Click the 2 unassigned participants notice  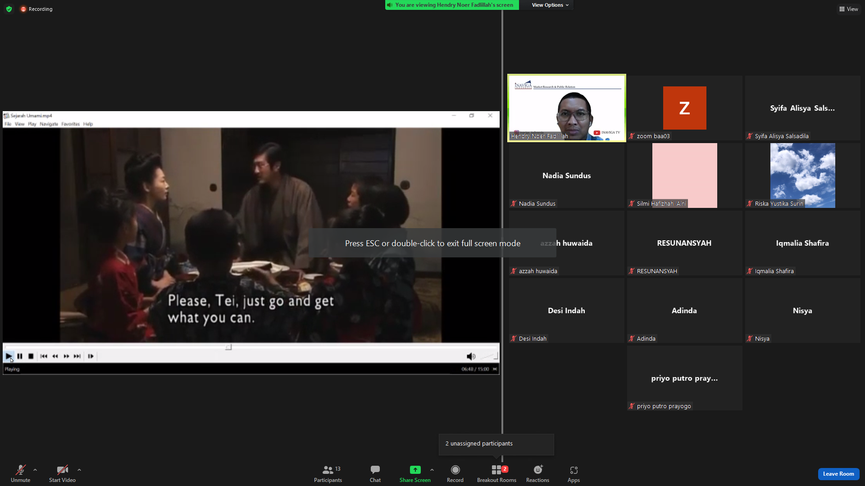click(x=496, y=444)
